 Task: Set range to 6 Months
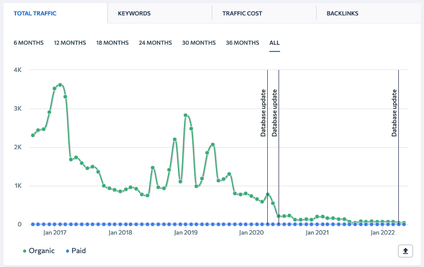click(28, 43)
